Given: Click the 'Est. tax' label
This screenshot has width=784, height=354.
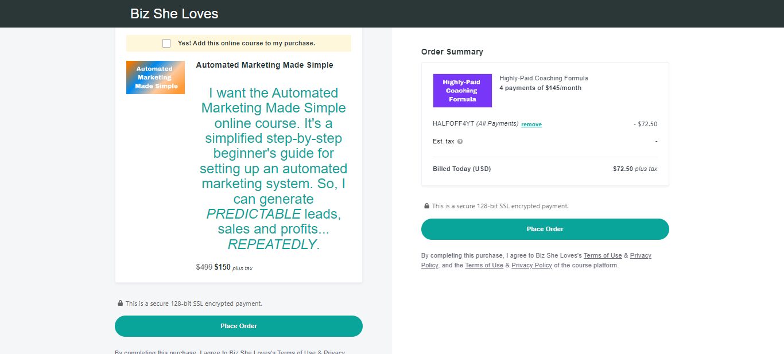Looking at the screenshot, I should pos(444,141).
